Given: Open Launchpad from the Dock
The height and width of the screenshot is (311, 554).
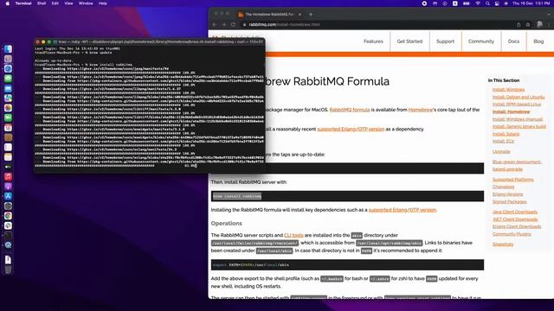Looking at the screenshot, I should [x=8, y=59].
